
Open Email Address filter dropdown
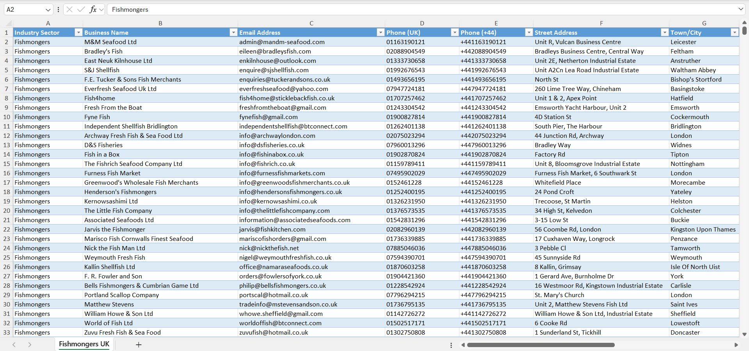[381, 32]
